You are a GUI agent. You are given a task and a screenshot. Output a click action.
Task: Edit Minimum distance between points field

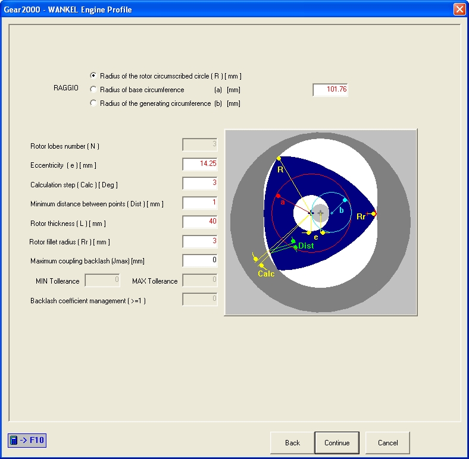coord(200,203)
